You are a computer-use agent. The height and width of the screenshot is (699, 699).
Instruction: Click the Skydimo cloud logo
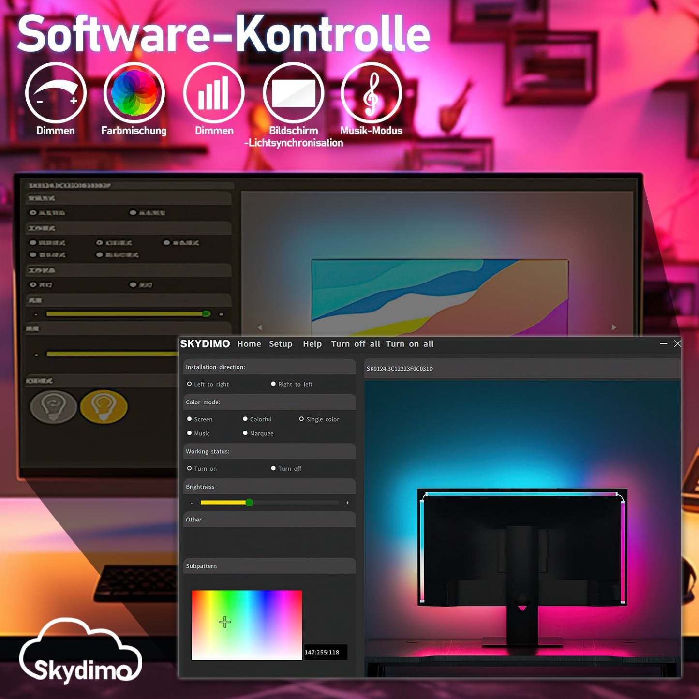click(x=80, y=650)
